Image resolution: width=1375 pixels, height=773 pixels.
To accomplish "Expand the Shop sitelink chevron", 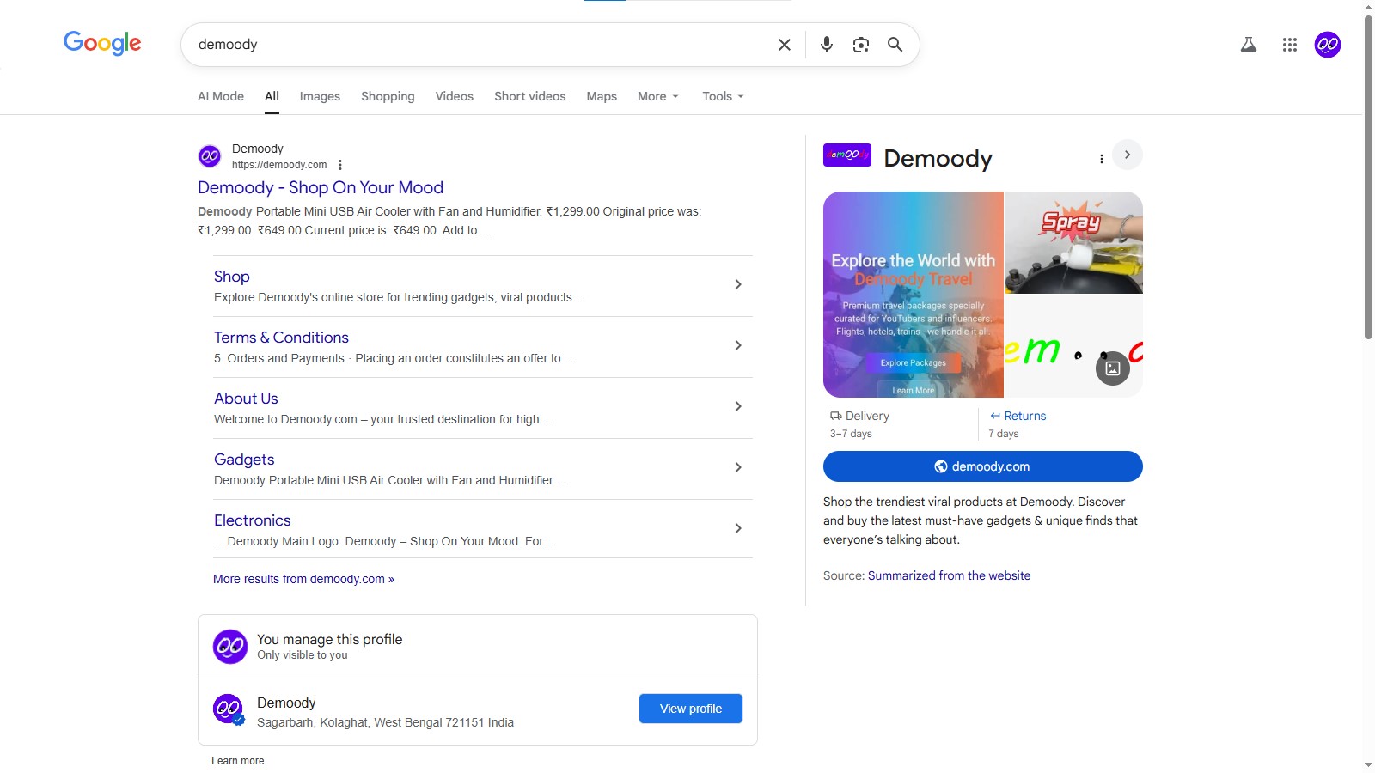I will pyautogui.click(x=737, y=284).
